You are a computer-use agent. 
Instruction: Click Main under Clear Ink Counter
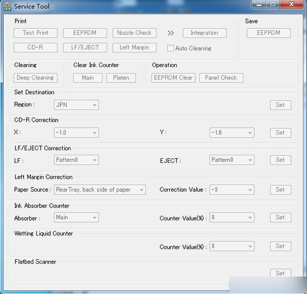(x=88, y=78)
